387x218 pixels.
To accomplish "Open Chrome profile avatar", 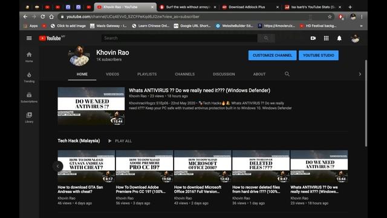I will point(353,16).
